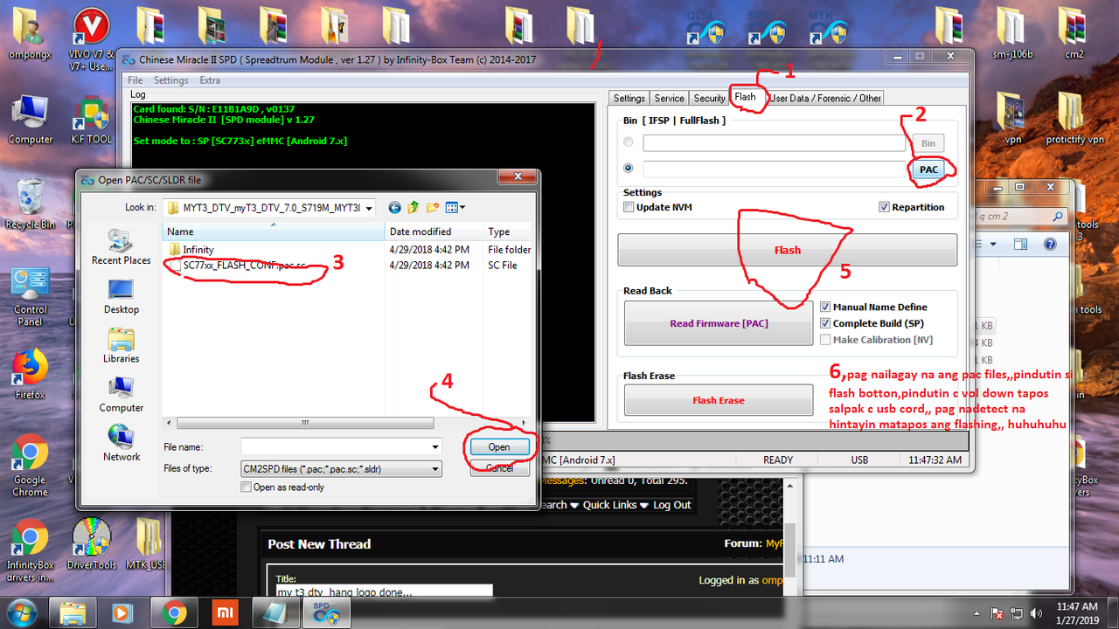This screenshot has height=629, width=1119.
Task: Click the Open button in the dialog
Action: click(x=499, y=446)
